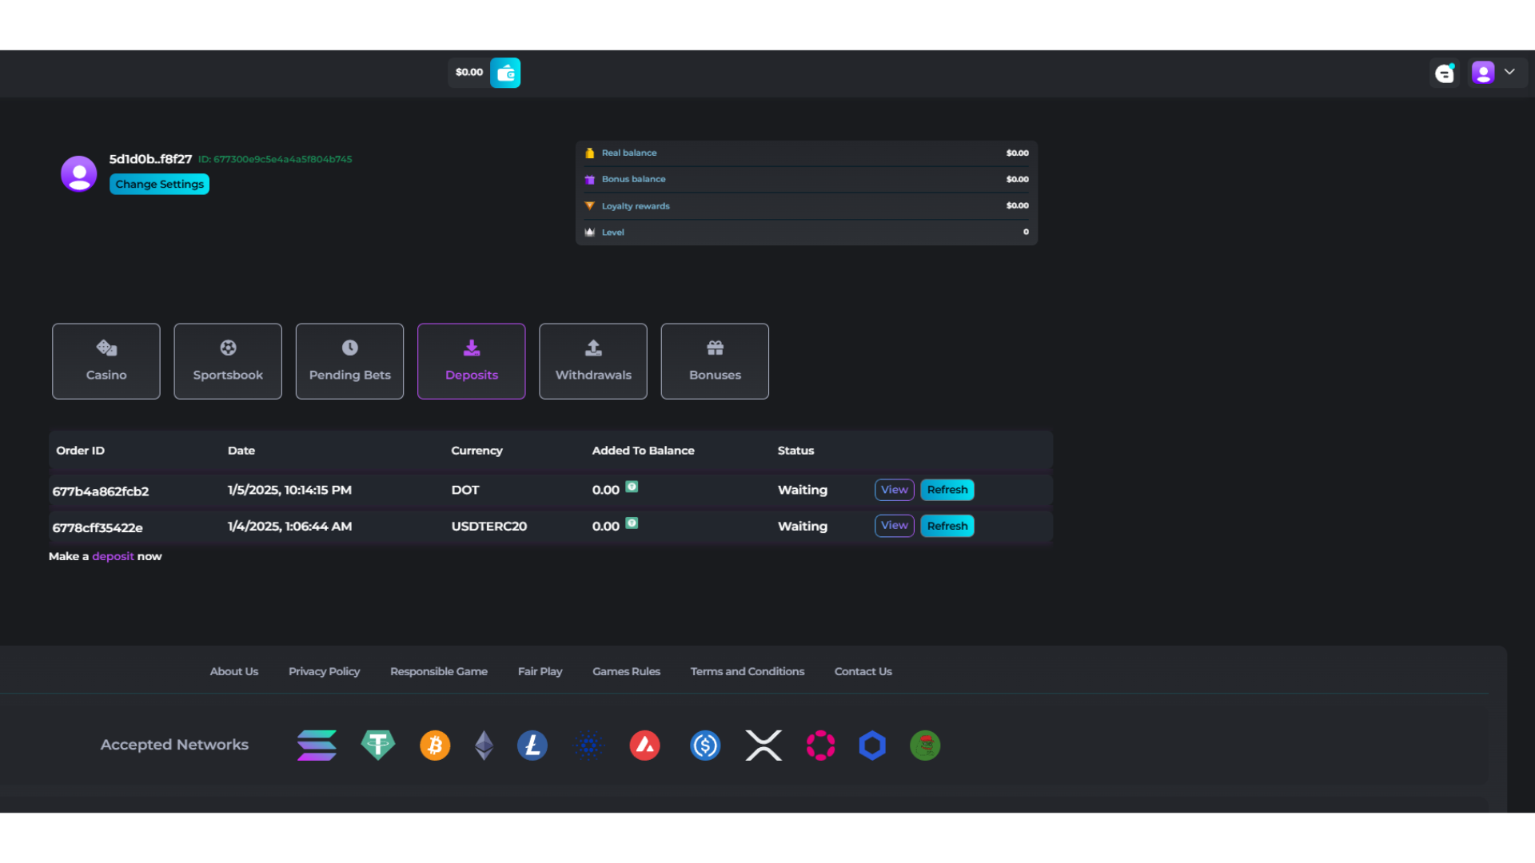Viewport: 1535px width, 863px height.
Task: Click the Polkadot network icon
Action: 820,746
